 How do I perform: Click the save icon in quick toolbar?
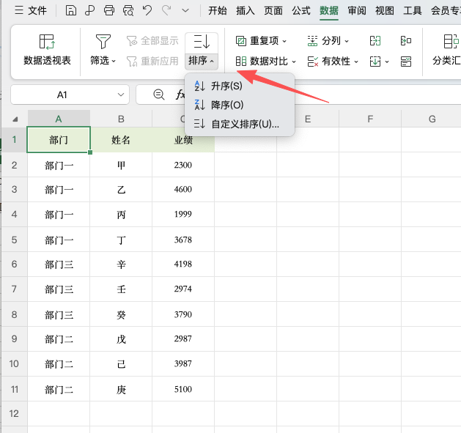click(x=71, y=10)
